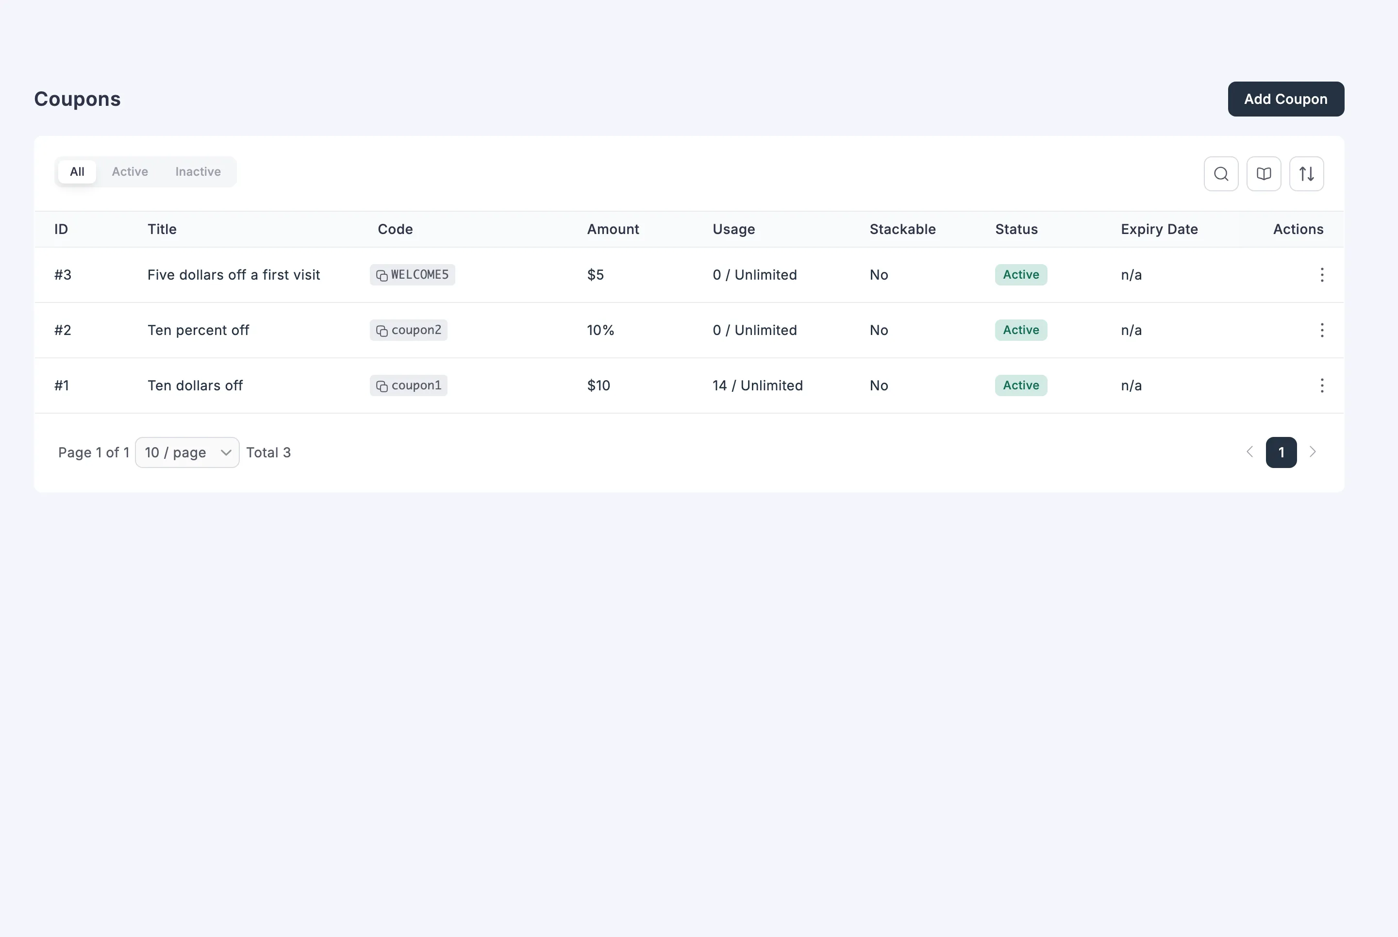The height and width of the screenshot is (937, 1398).
Task: Click the 'Ten percent off' title
Action: pyautogui.click(x=199, y=331)
